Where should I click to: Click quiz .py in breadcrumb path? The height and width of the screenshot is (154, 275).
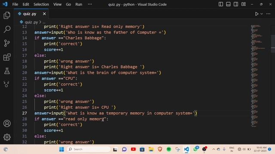31,22
